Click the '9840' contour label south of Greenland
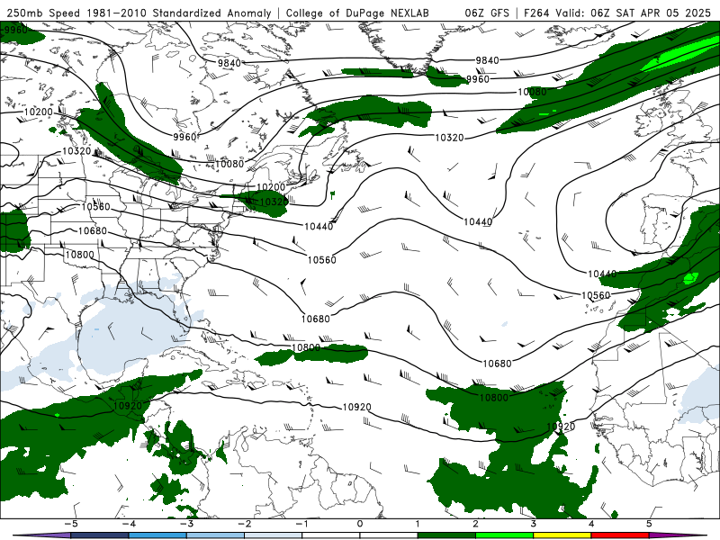 click(x=487, y=60)
